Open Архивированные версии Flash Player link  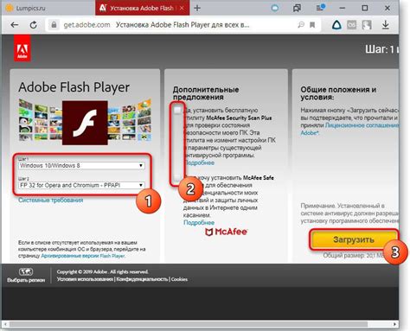coord(83,256)
